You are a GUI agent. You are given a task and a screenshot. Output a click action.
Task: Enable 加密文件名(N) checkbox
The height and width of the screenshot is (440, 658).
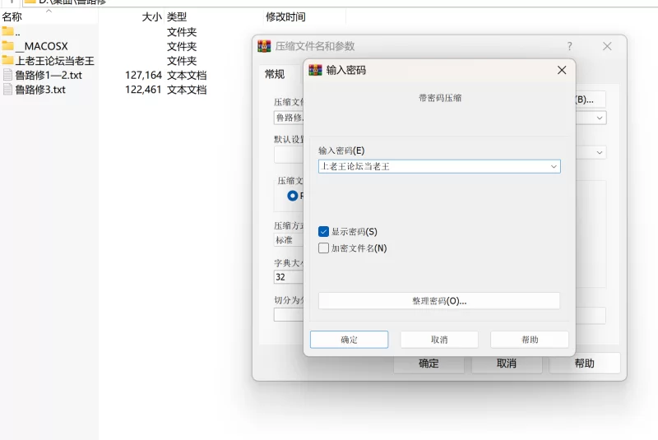(323, 248)
